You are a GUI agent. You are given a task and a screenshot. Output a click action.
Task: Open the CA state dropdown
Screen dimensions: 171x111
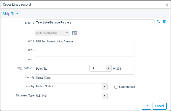101,68
